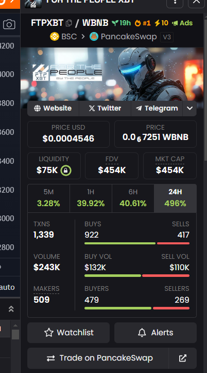
Task: Click the lightning boosts 10 badge
Action: pos(161,23)
